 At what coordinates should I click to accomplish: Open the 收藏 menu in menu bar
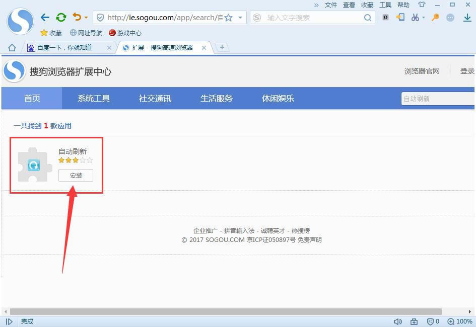click(x=367, y=5)
